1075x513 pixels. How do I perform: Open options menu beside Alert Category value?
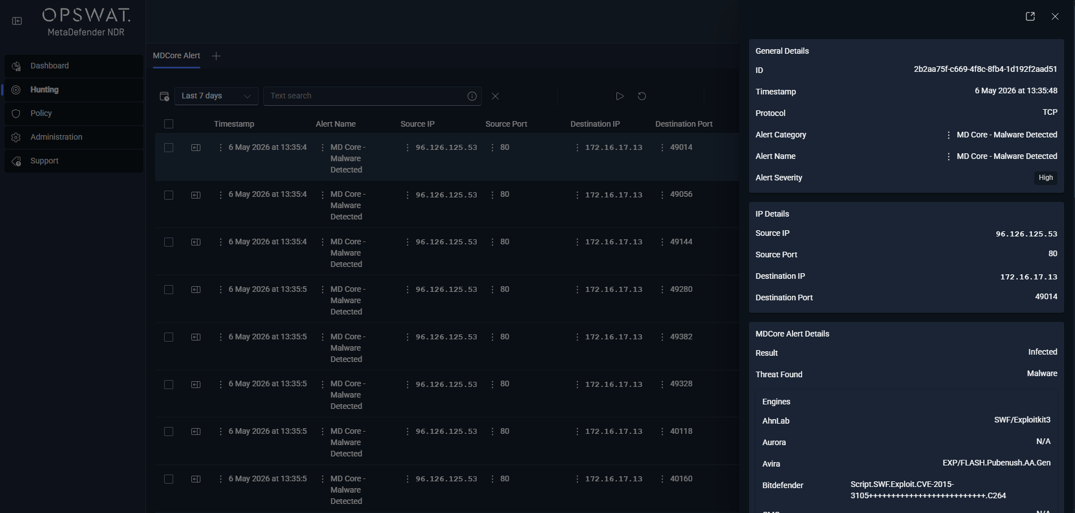(x=949, y=135)
